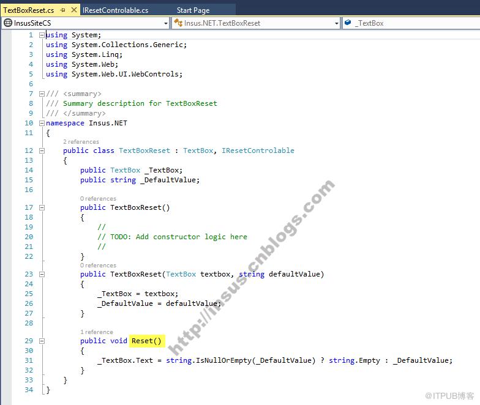
Task: Click the highlighted Reset() method name
Action: tap(147, 341)
